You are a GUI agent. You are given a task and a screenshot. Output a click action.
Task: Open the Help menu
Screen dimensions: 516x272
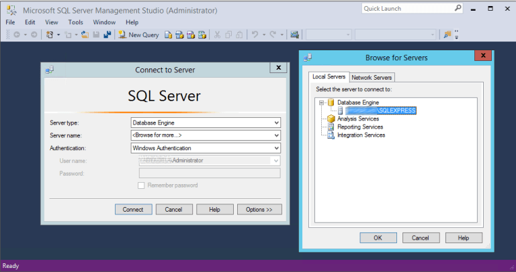(132, 22)
